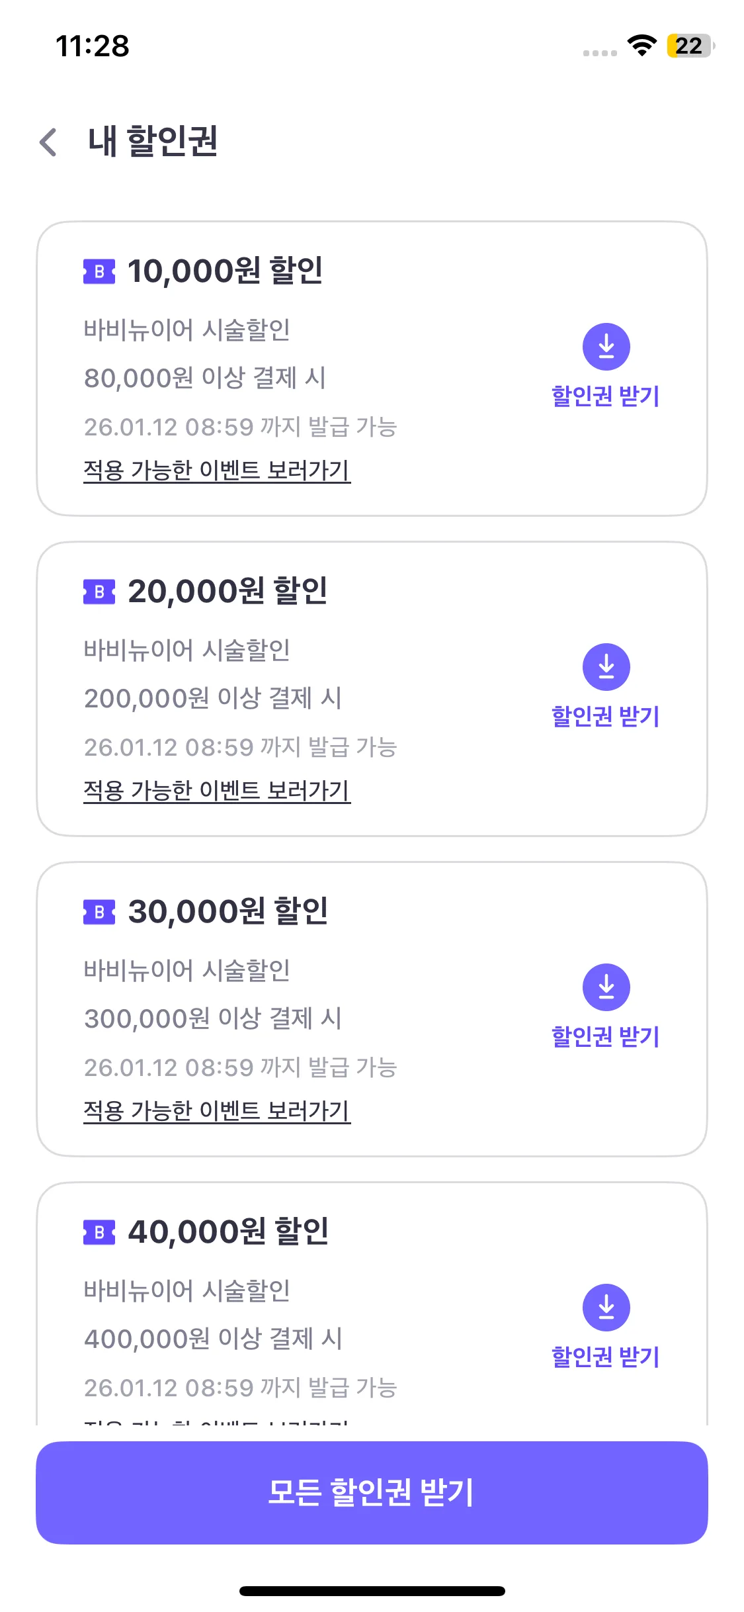744x1612 pixels.
Task: Tap download icon for 30,000원 coupon
Action: [x=606, y=987]
